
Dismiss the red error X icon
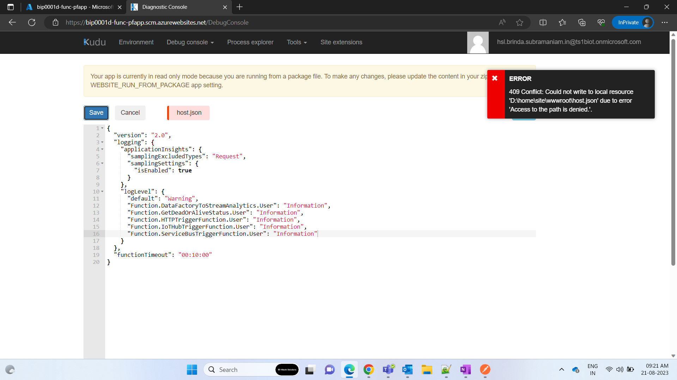[495, 78]
